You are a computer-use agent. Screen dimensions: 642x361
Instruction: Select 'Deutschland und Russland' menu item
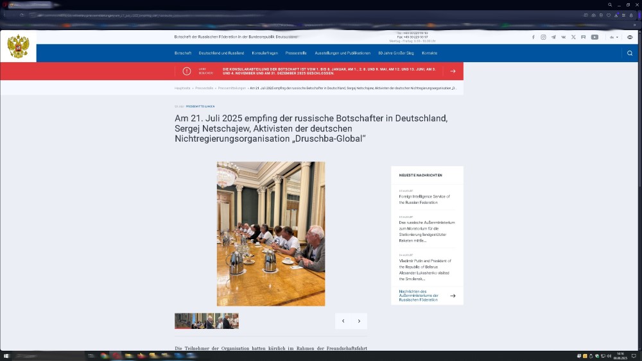pyautogui.click(x=221, y=53)
